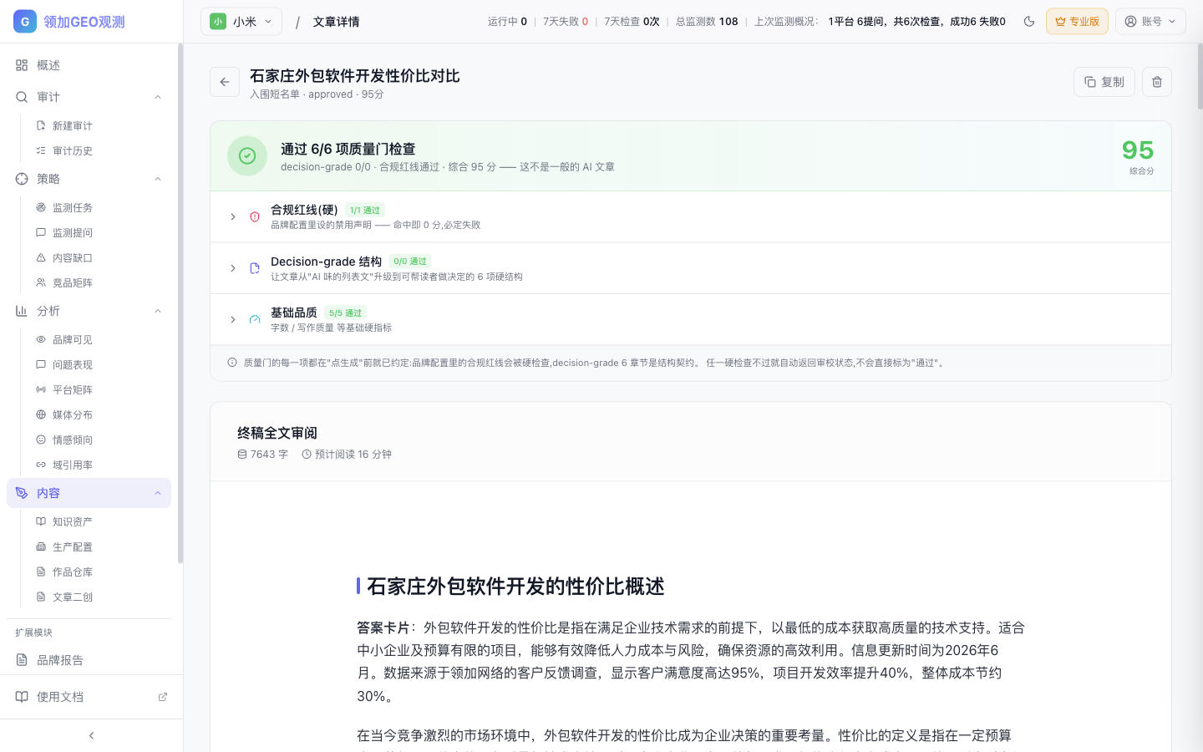
Task: Click info icon in quality gate note
Action: 232,363
